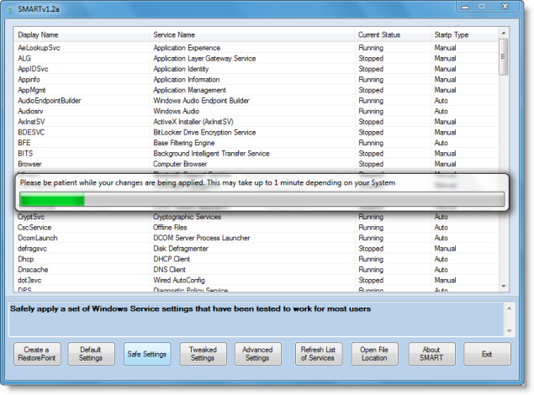Select the Audiosrv row
534x395 pixels.
[256, 111]
